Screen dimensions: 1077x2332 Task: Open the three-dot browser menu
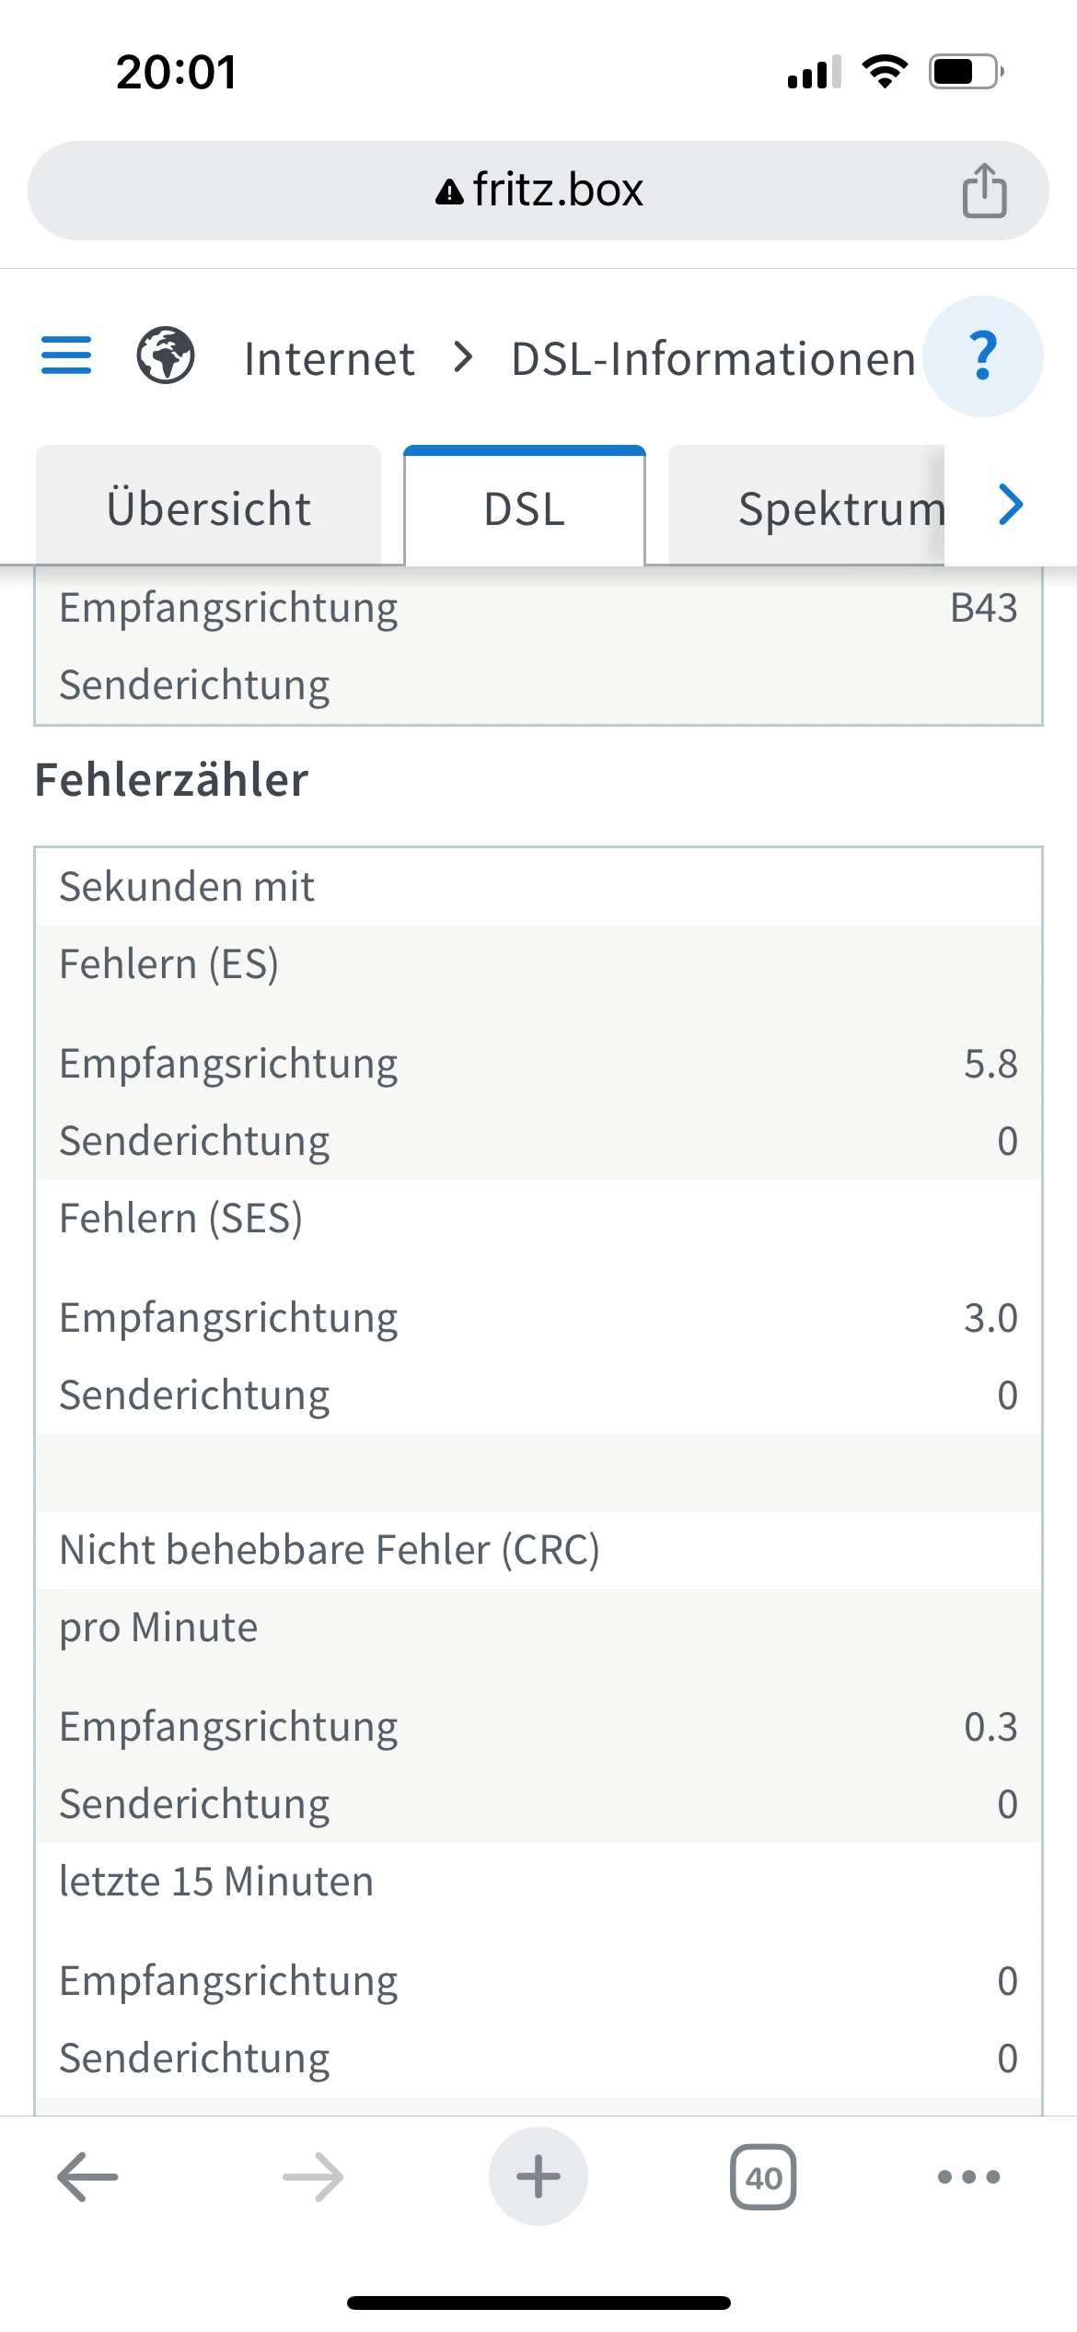(968, 2177)
